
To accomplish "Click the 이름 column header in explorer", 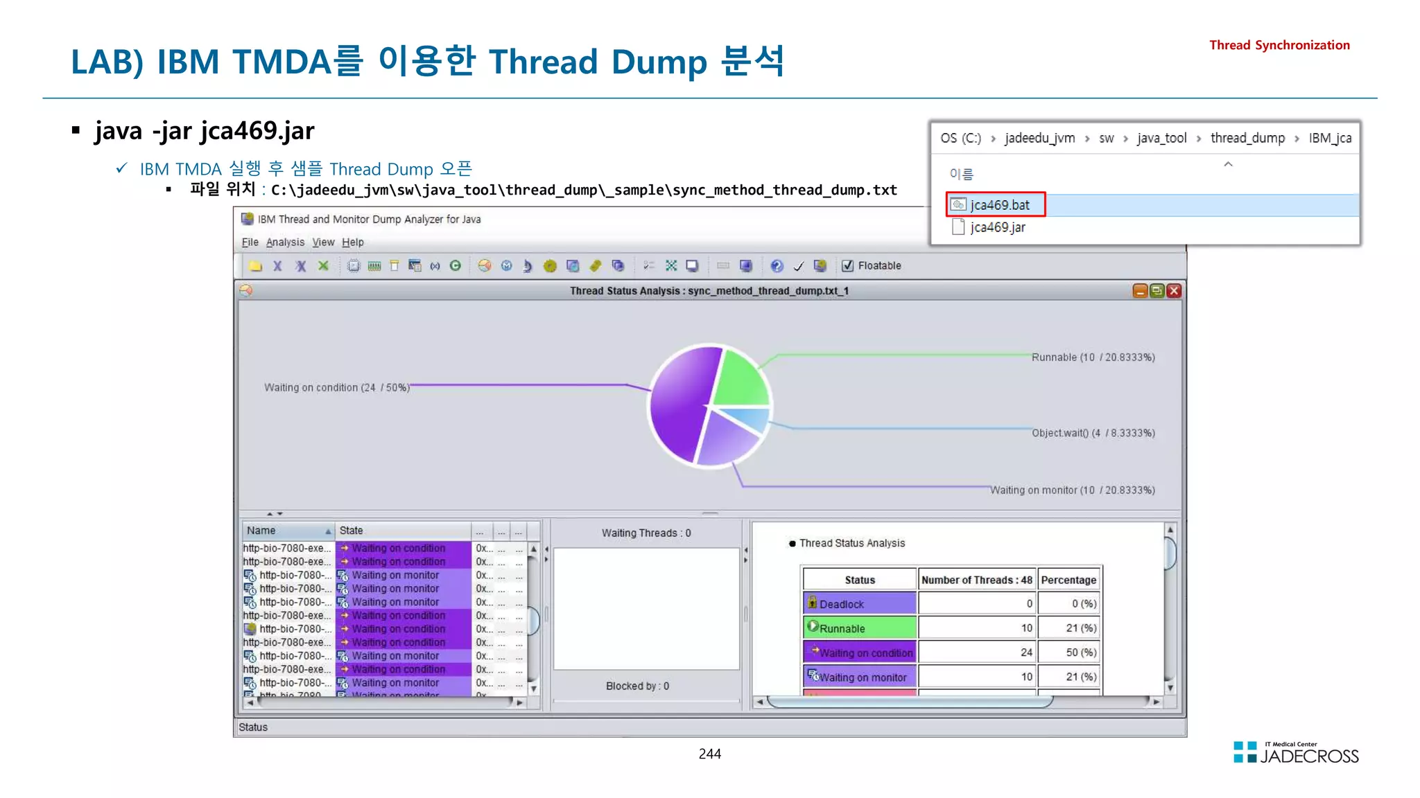I will (x=961, y=174).
